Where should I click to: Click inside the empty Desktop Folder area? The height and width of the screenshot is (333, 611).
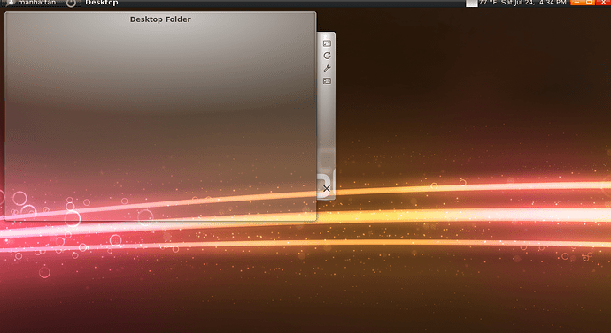160,120
